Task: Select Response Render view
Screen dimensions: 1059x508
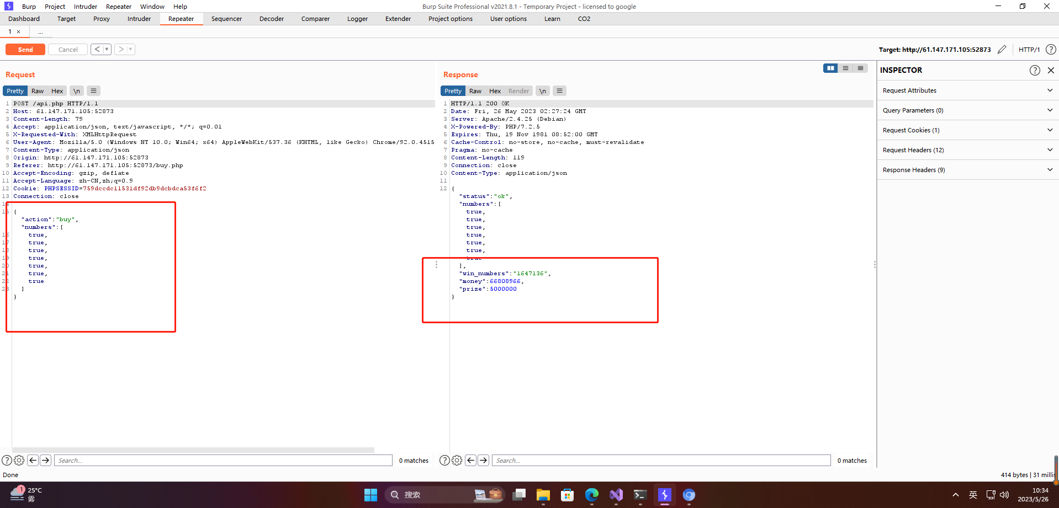Action: tap(519, 91)
